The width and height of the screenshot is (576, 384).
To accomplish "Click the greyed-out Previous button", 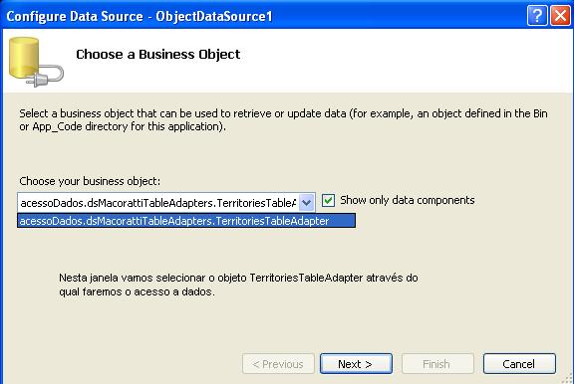I will (x=278, y=364).
